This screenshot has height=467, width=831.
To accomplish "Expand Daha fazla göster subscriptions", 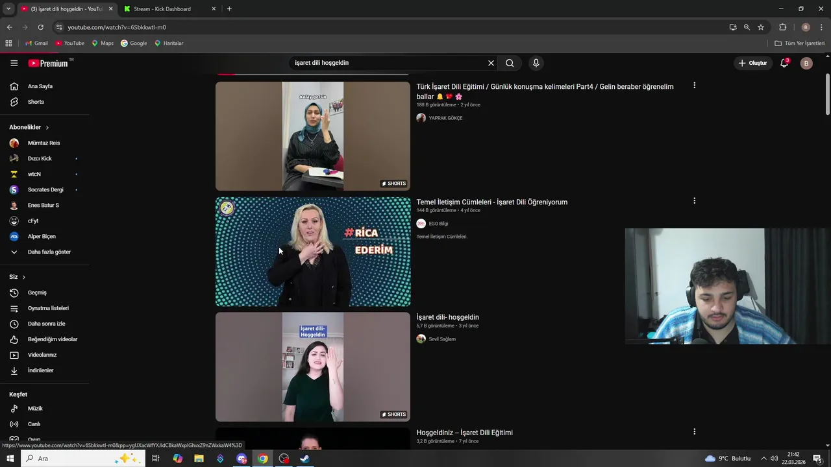I will click(x=49, y=252).
